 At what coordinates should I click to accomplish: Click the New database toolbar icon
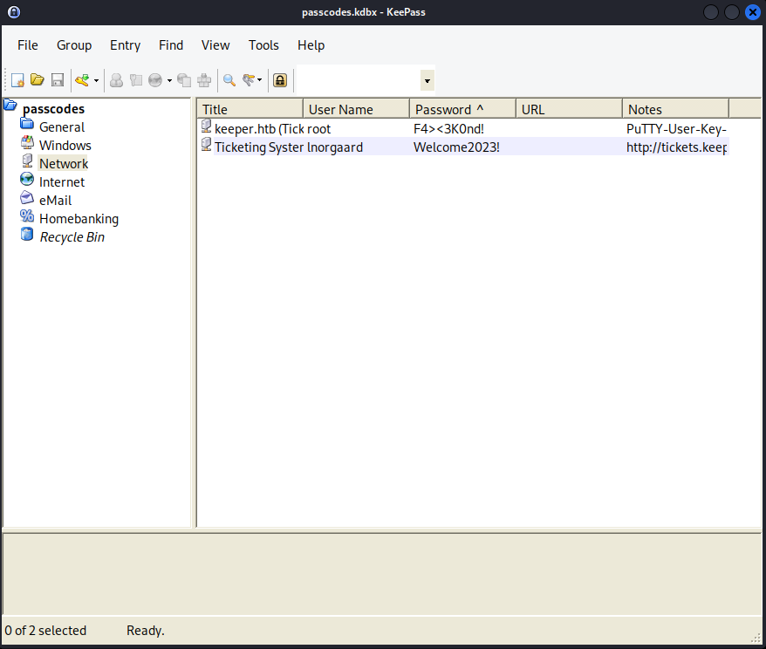(x=17, y=80)
